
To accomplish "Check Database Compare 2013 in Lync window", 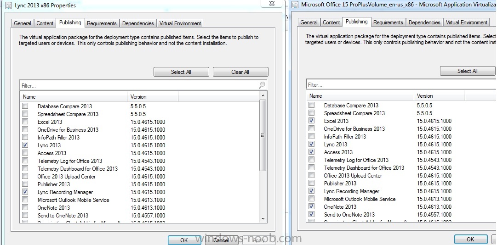I will (25, 106).
